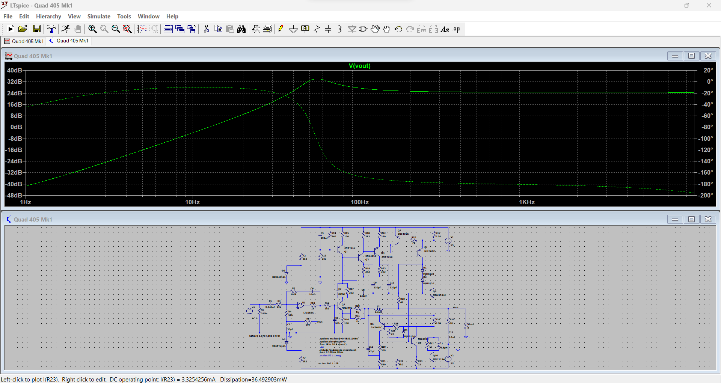Open a file with folder icon
721x383 pixels.
point(23,29)
